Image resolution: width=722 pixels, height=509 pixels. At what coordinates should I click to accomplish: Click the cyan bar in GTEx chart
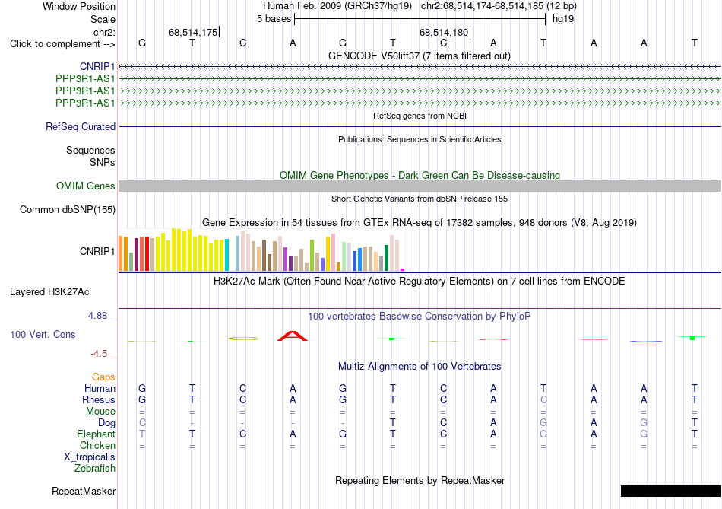tap(226, 254)
